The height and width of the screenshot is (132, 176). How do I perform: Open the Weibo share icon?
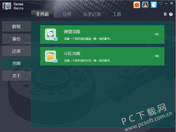click(x=137, y=5)
